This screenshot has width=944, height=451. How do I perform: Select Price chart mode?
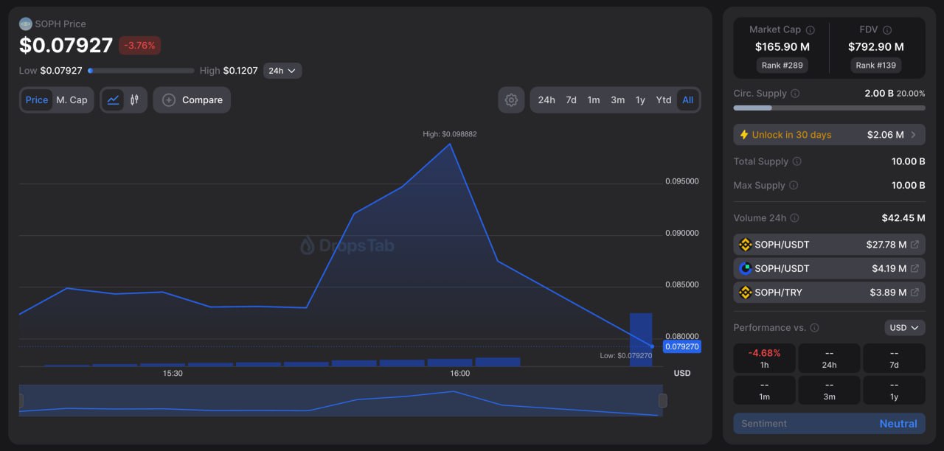click(36, 99)
